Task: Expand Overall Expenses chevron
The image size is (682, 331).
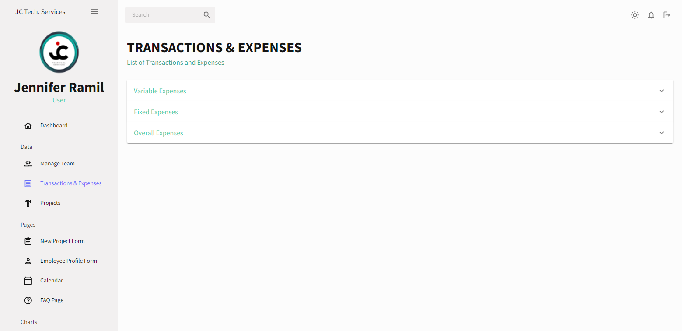Action: (x=661, y=133)
